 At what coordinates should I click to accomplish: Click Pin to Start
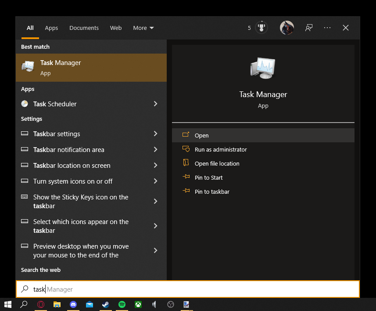coord(263,177)
